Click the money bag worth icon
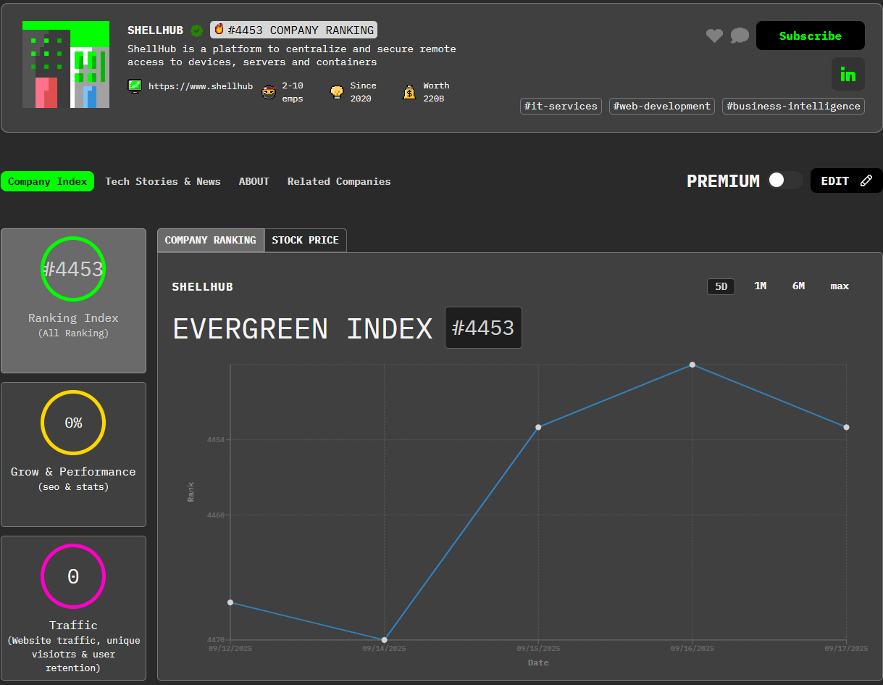 point(409,92)
